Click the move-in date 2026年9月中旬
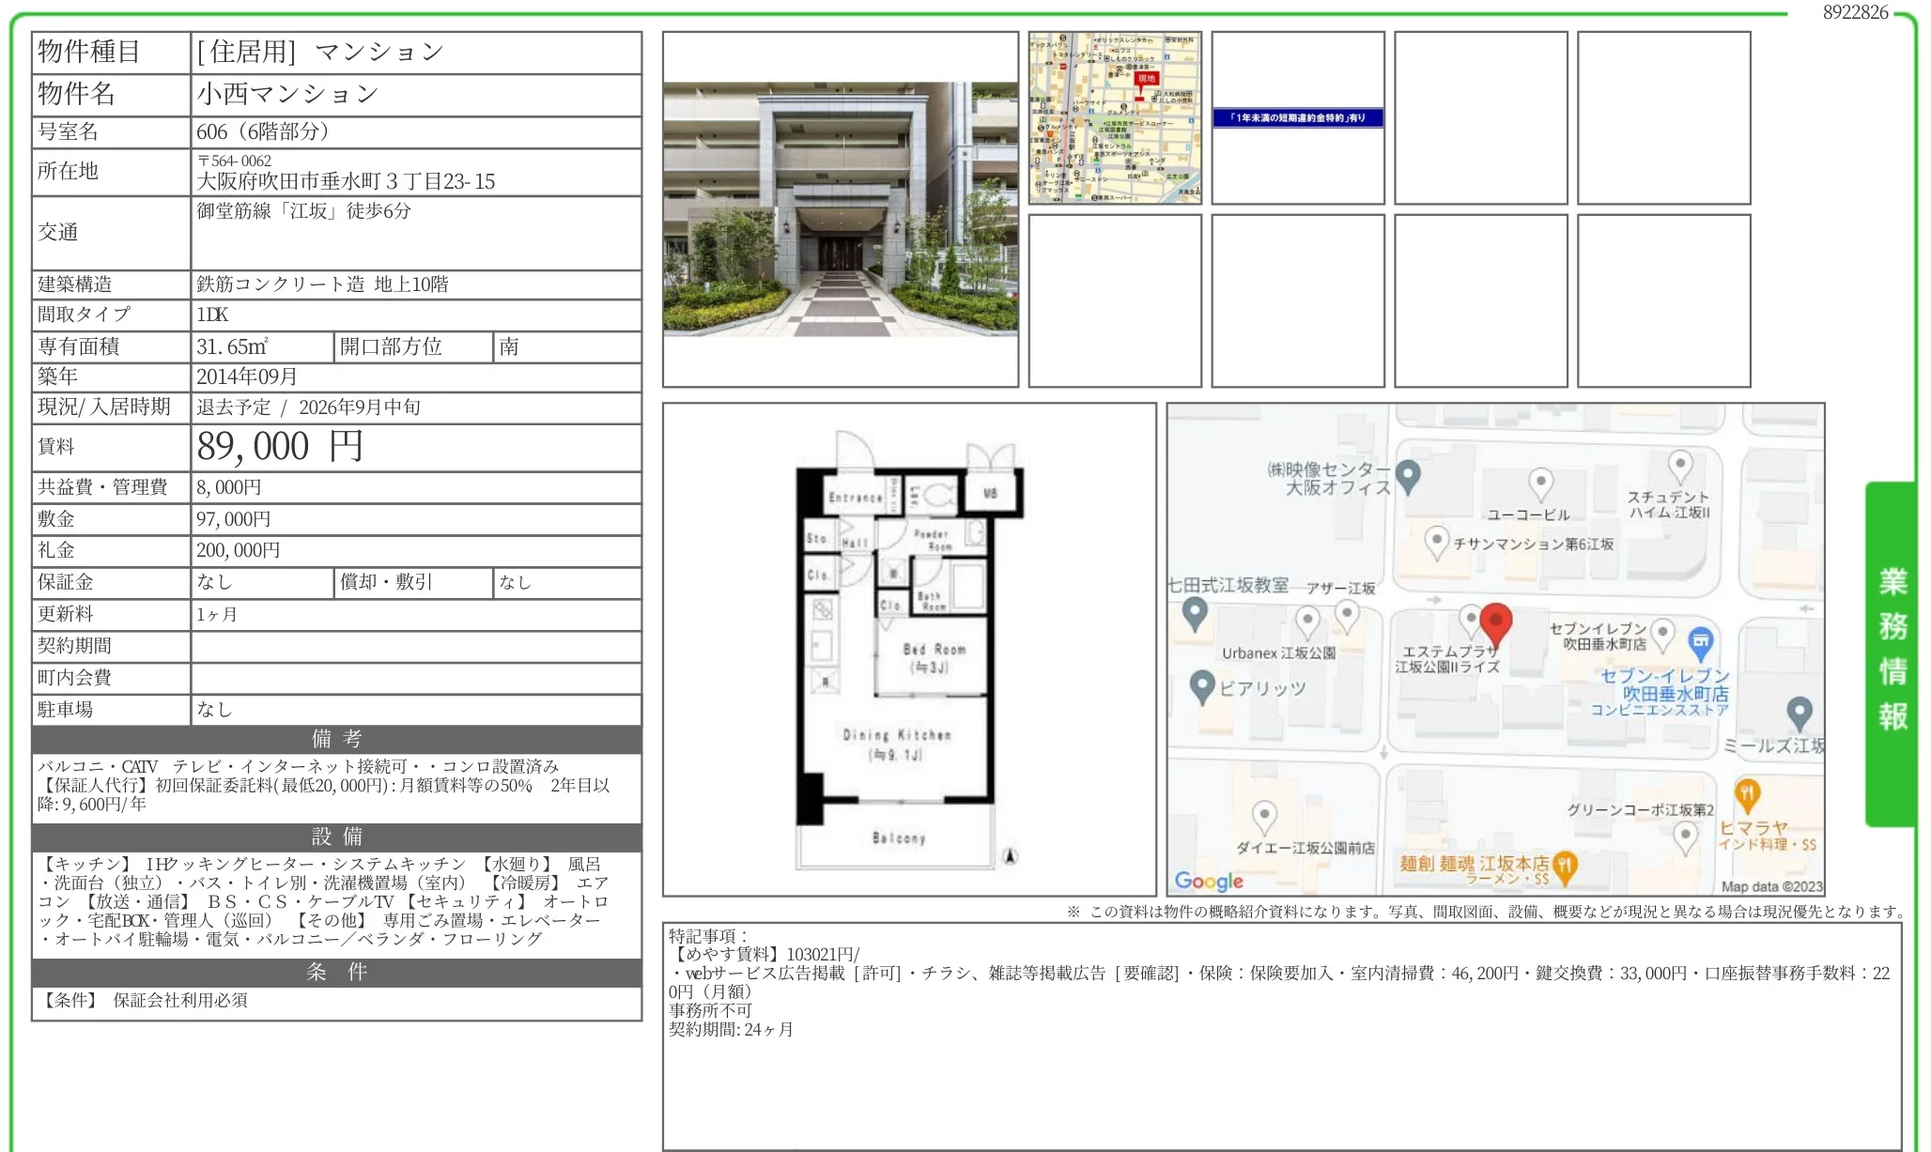This screenshot has width=1931, height=1152. click(360, 407)
